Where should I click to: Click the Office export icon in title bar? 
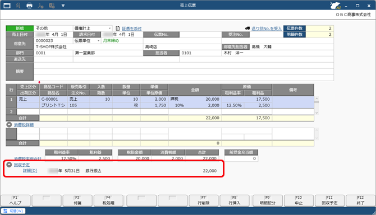[x=52, y=5]
